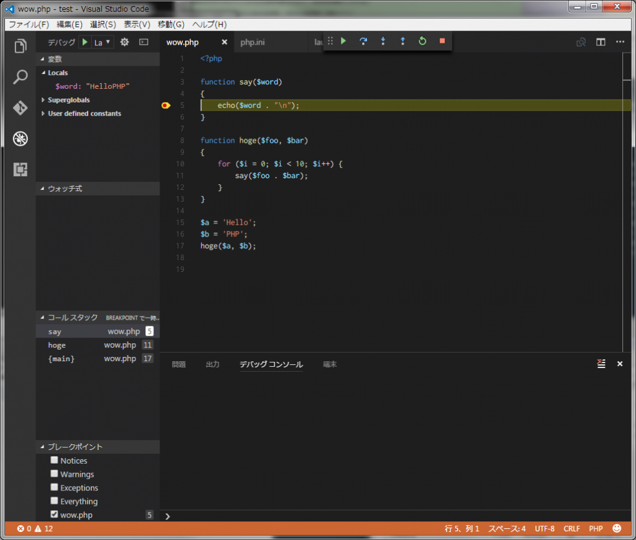Change language mode via PHP item
This screenshot has width=636, height=540.
point(596,529)
